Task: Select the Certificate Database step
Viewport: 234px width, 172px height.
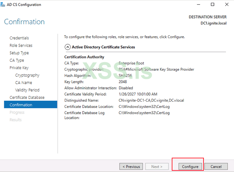Action: click(x=27, y=98)
